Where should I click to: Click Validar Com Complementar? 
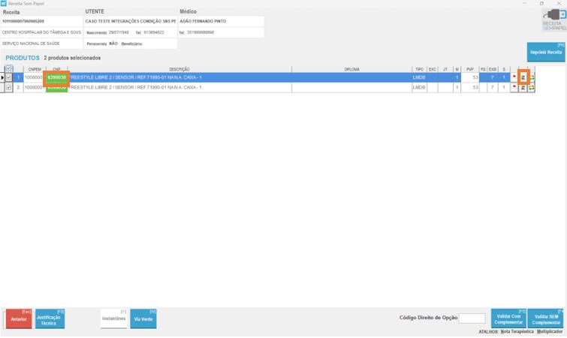tap(508, 318)
